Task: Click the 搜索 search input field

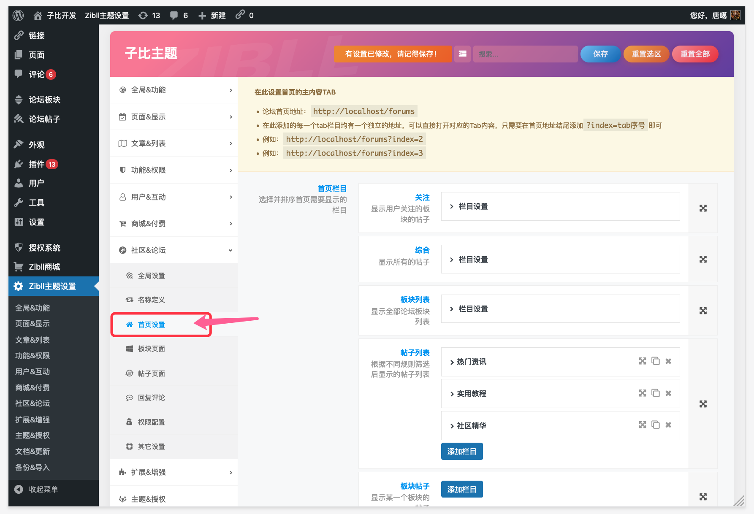Action: (x=525, y=54)
